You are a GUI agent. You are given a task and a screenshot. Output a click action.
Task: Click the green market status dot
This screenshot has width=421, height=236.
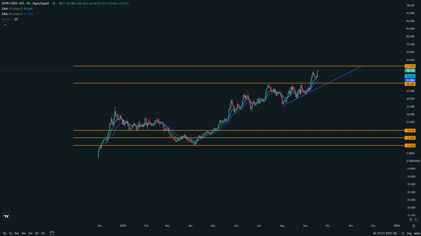pos(53,3)
